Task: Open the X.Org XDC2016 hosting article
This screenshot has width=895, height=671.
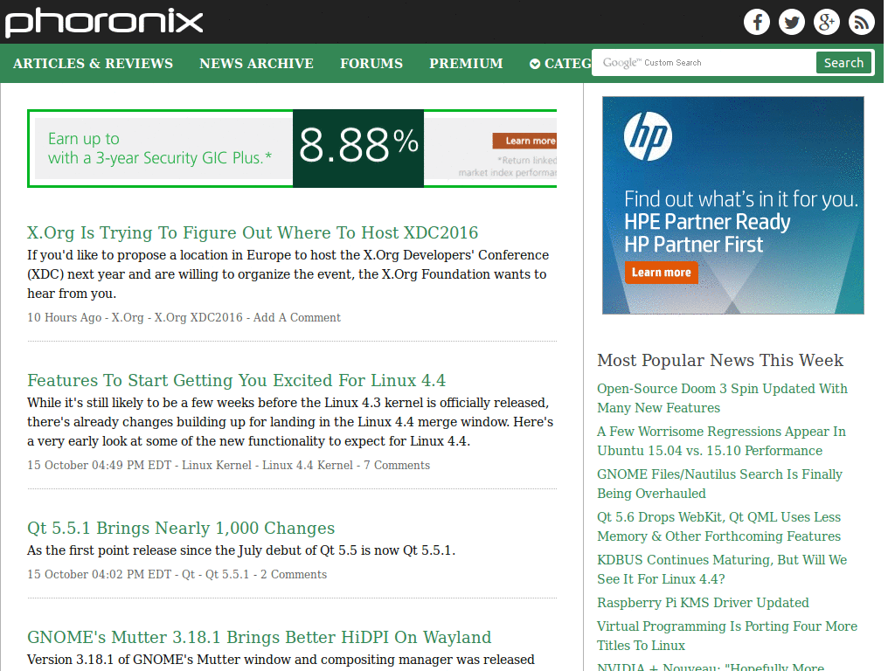Action: [253, 232]
